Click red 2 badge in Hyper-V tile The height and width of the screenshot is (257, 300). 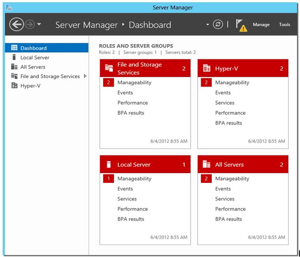[x=206, y=83]
